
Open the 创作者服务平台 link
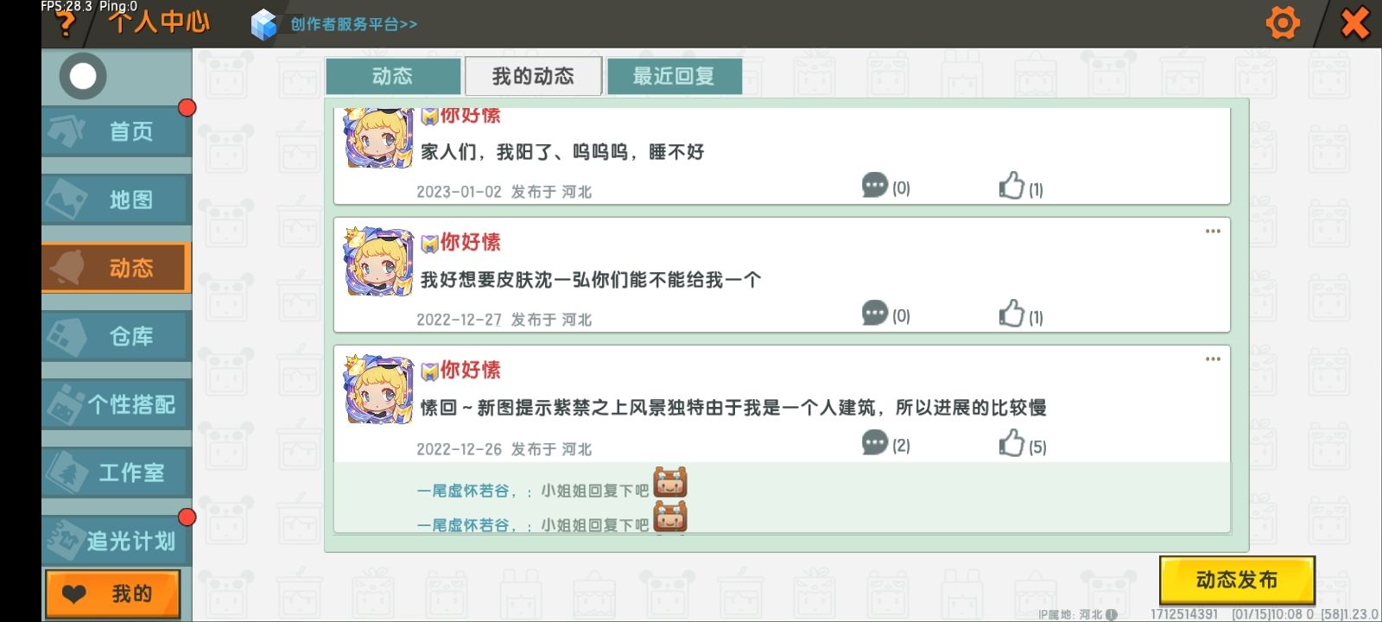tap(353, 24)
